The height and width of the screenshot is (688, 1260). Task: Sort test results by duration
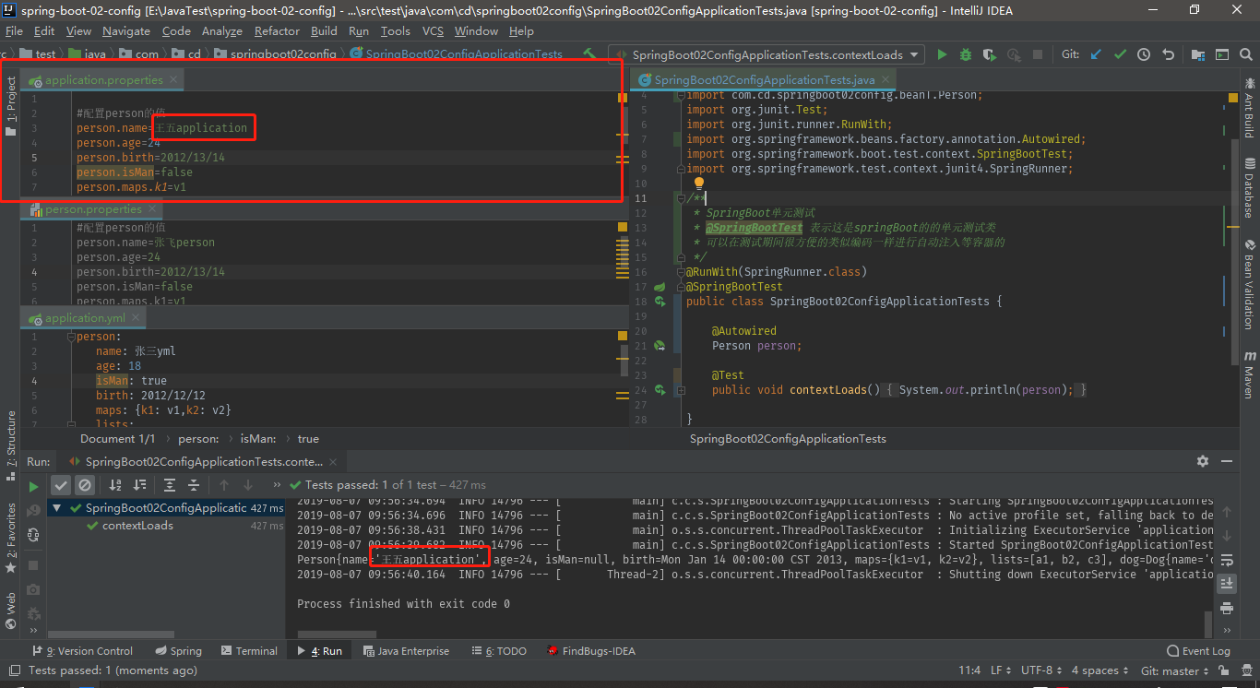point(139,484)
